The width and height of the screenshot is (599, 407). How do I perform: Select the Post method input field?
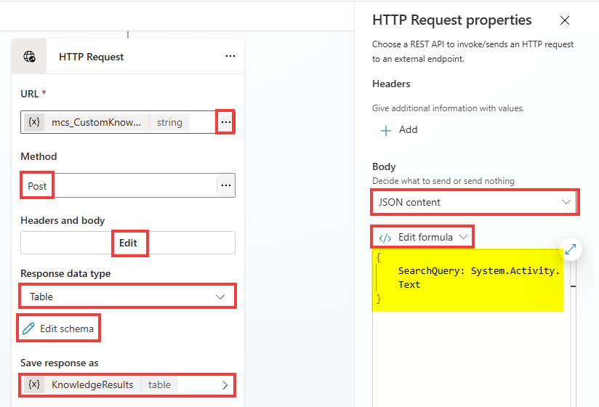click(116, 186)
